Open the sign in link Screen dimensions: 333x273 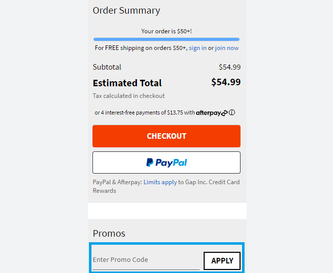pyautogui.click(x=198, y=48)
